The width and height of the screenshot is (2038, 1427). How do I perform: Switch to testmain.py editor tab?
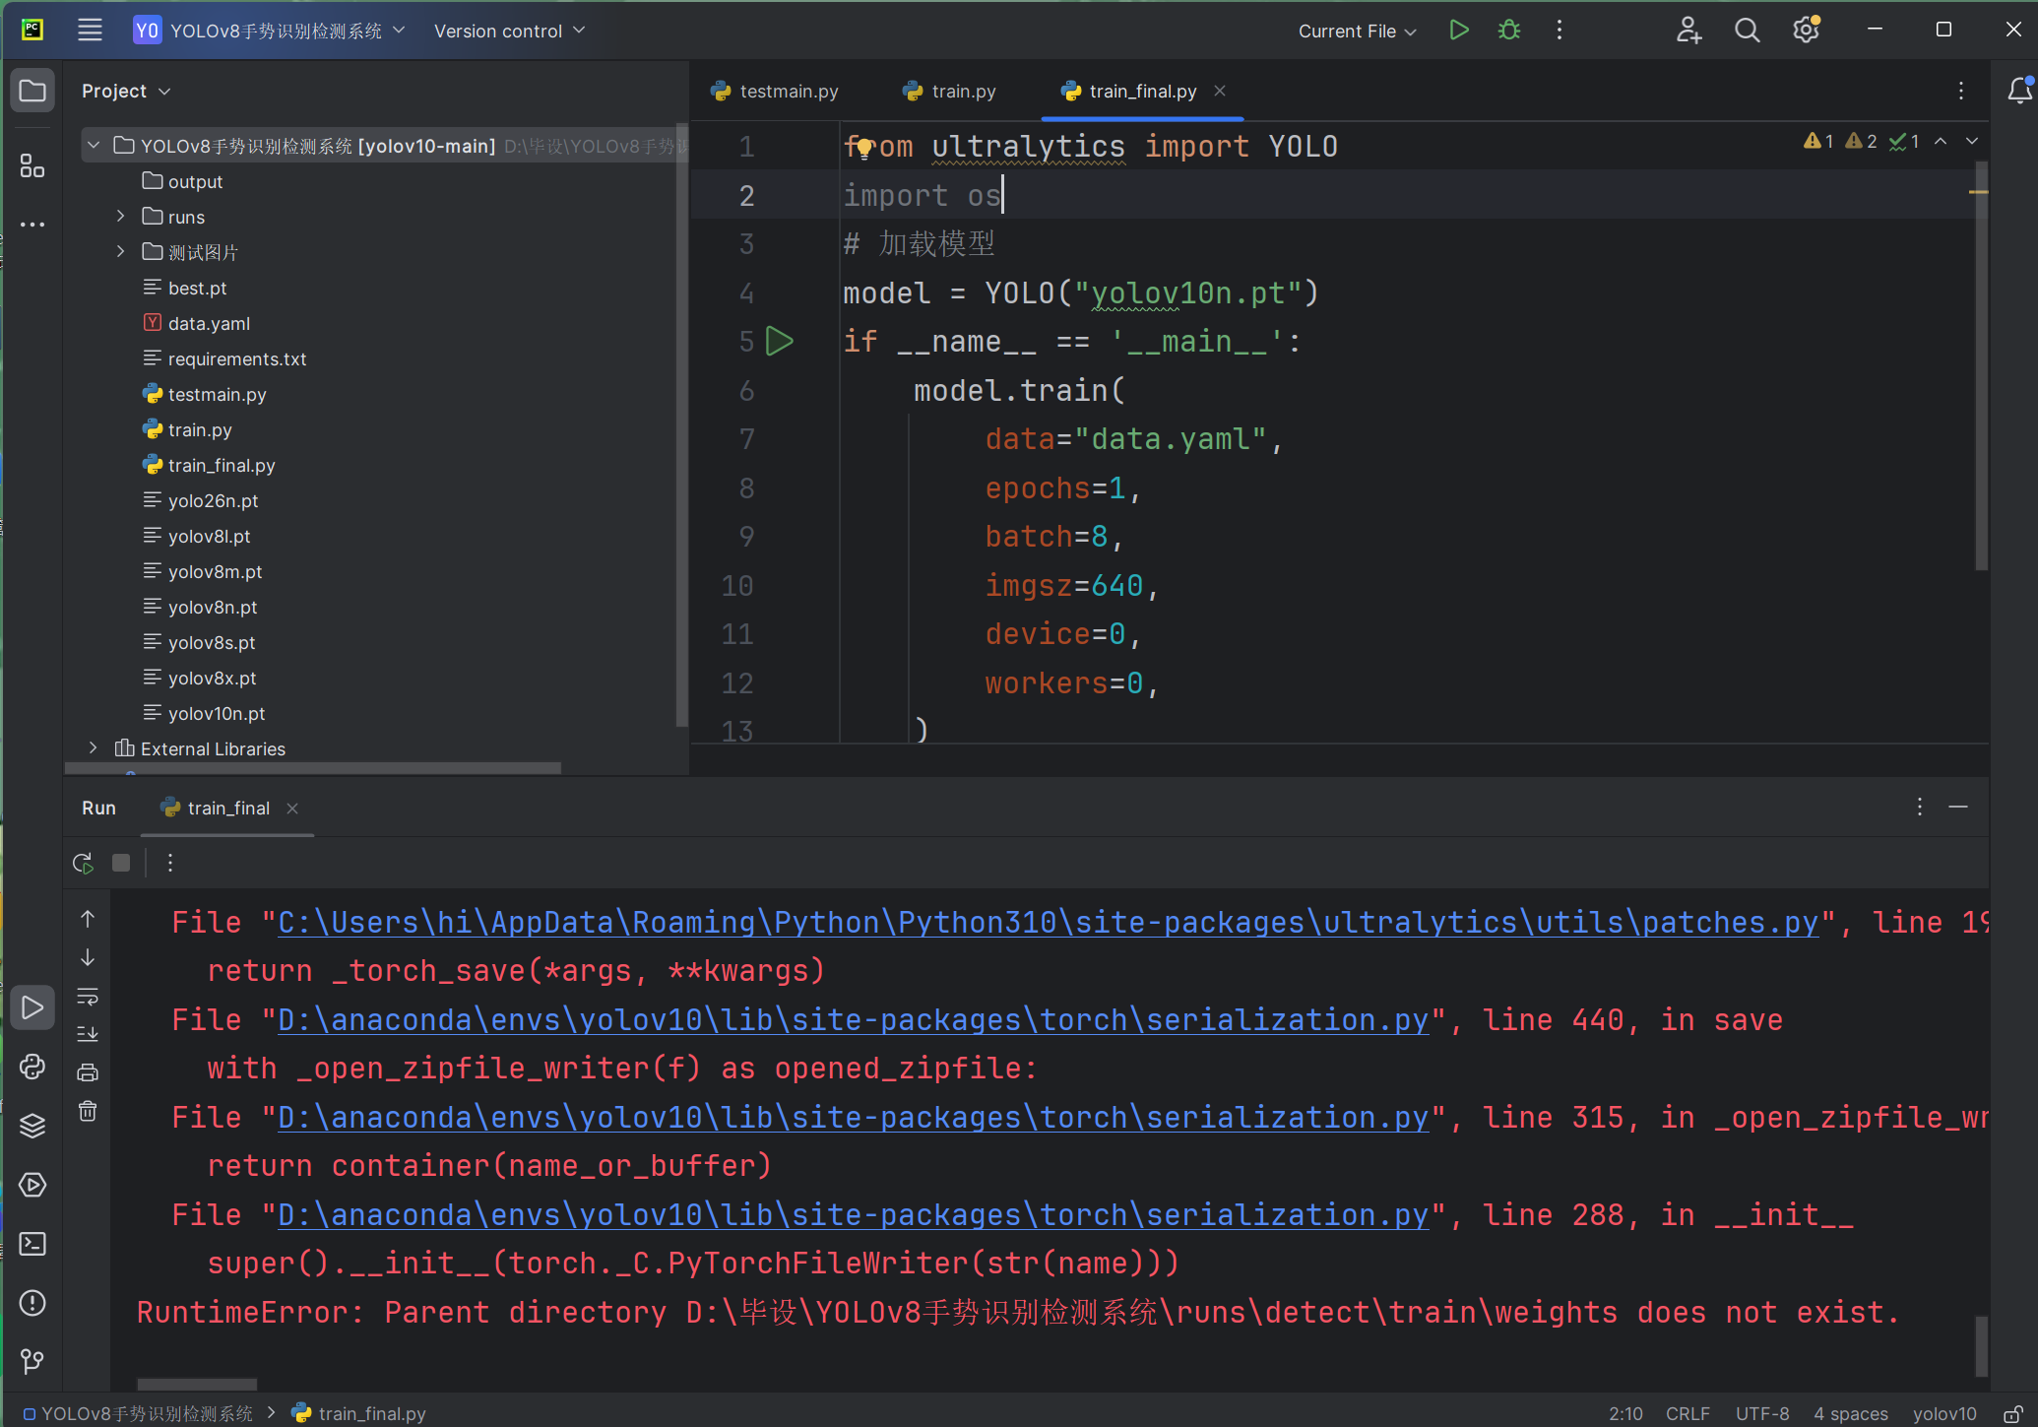(x=775, y=91)
